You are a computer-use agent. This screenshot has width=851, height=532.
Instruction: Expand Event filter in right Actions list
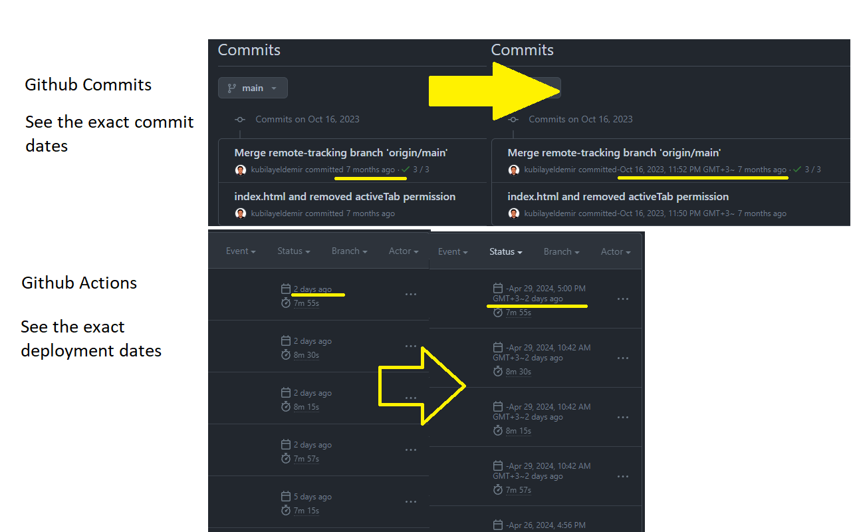point(453,252)
